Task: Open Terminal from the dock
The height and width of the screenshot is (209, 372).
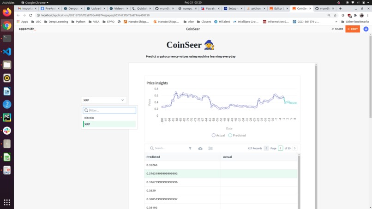Action: (x=7, y=38)
